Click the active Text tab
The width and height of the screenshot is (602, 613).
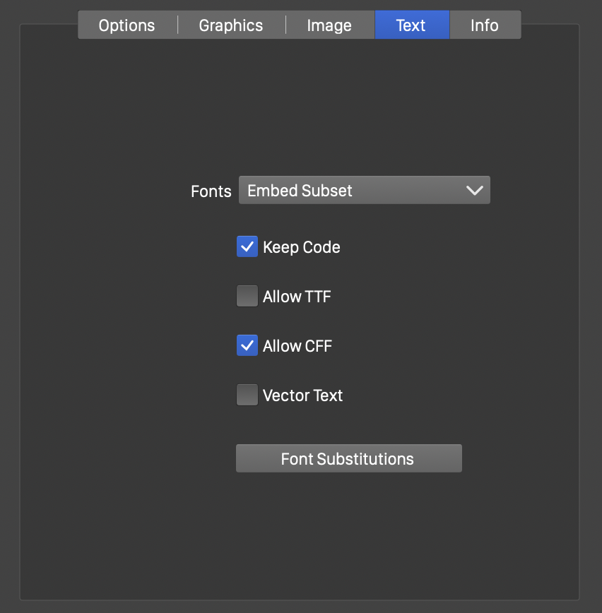411,25
